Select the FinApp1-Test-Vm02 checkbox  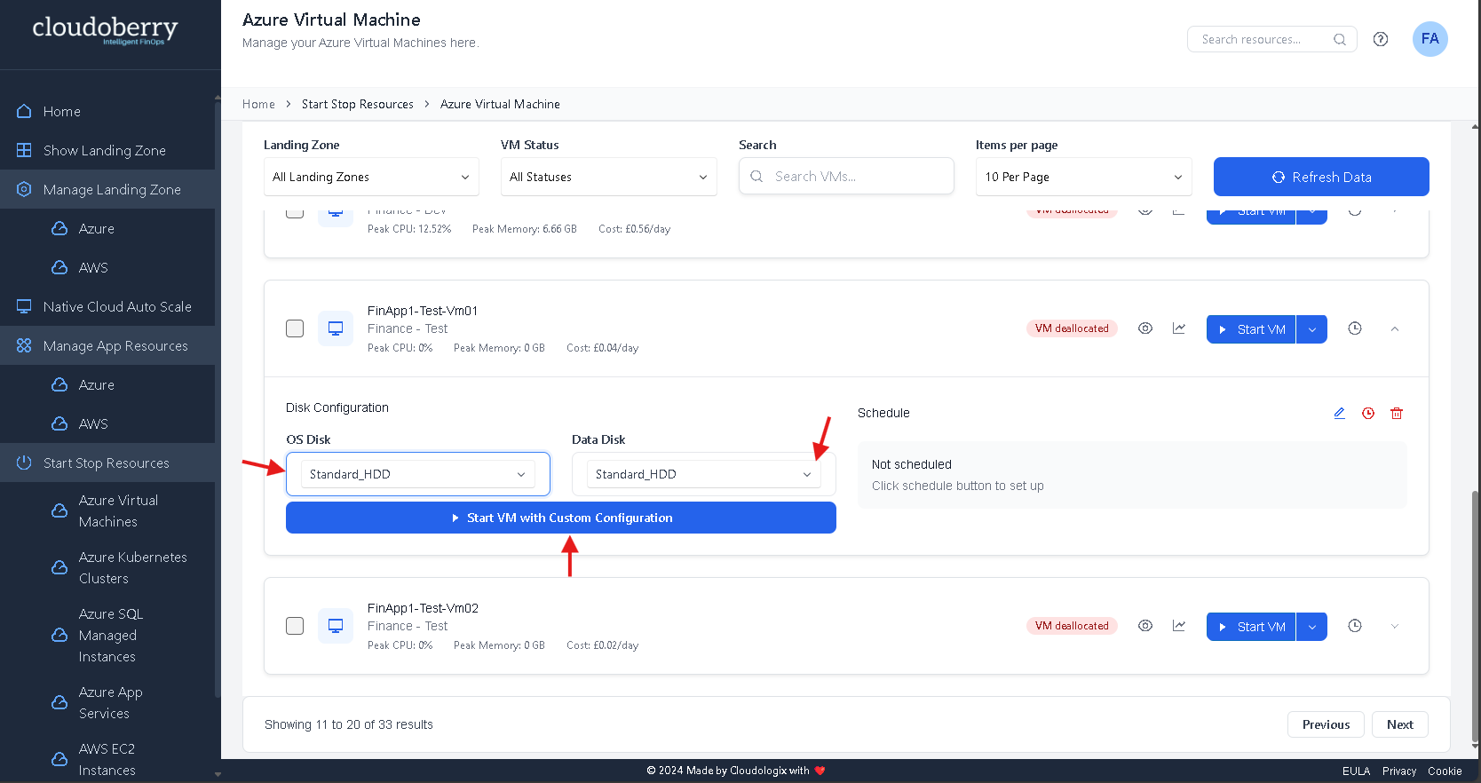pyautogui.click(x=295, y=626)
